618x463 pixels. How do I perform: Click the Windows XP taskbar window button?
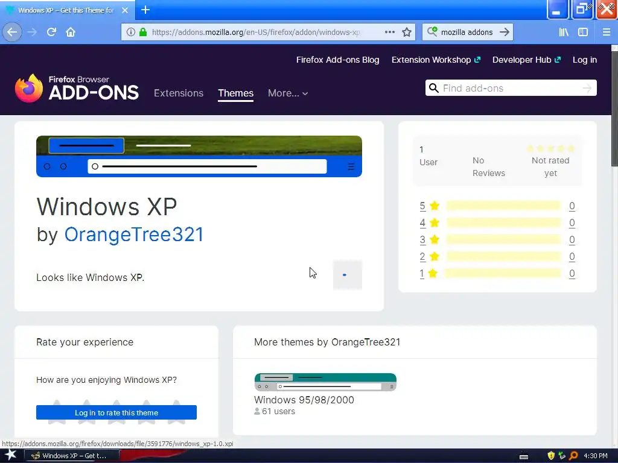pos(72,456)
